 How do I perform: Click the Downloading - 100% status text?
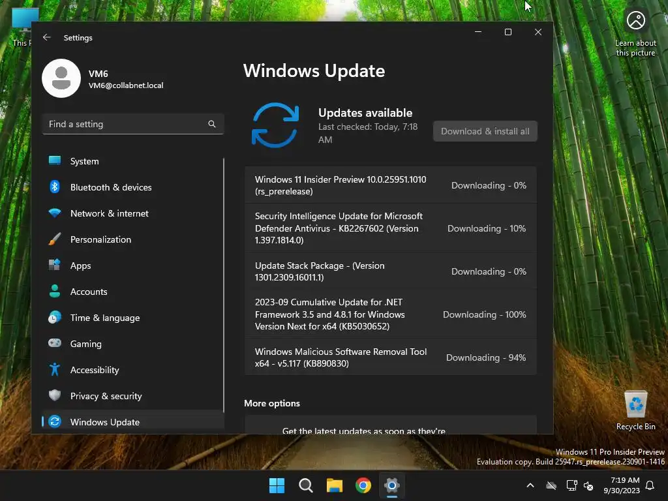[485, 314]
